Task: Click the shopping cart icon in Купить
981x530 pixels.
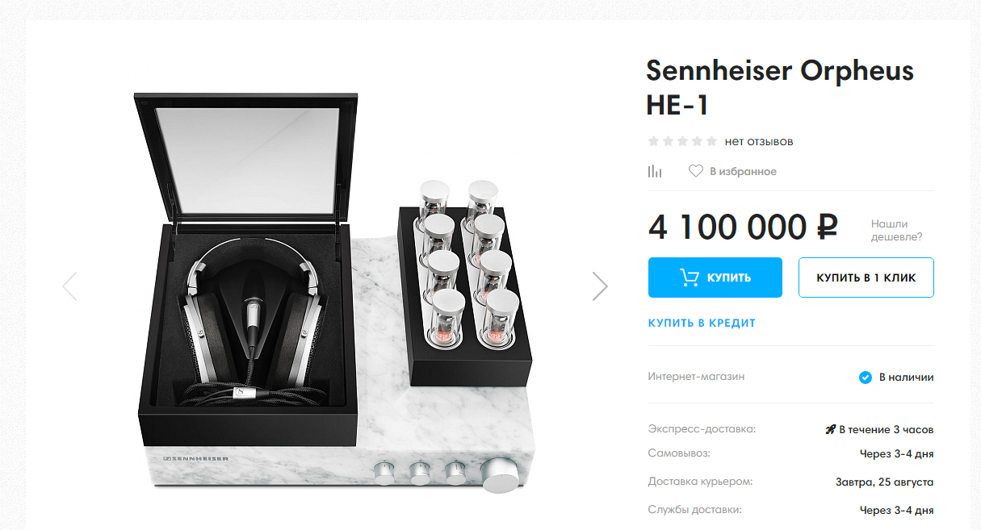Action: pyautogui.click(x=690, y=278)
